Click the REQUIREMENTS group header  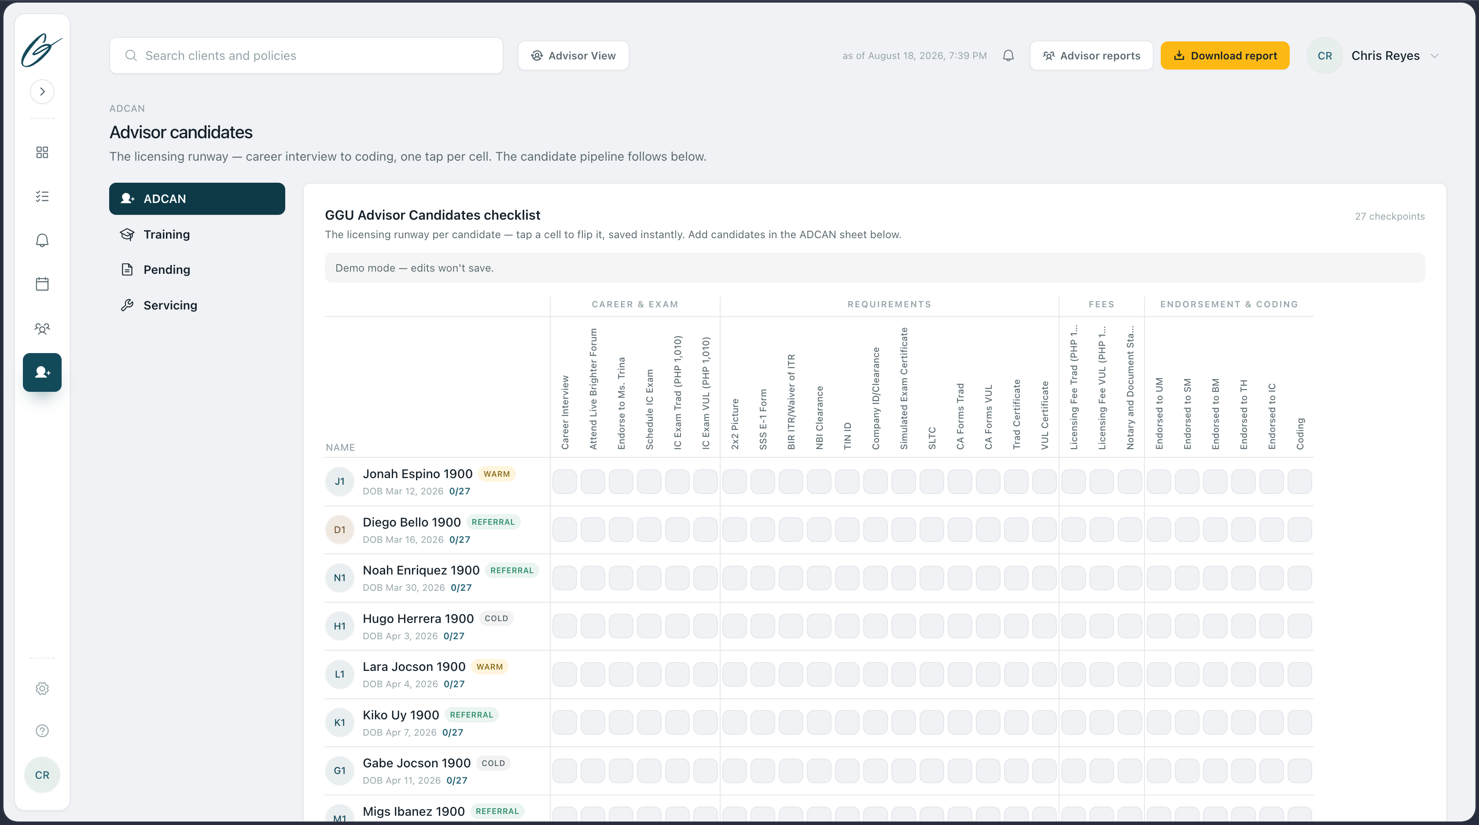click(889, 304)
